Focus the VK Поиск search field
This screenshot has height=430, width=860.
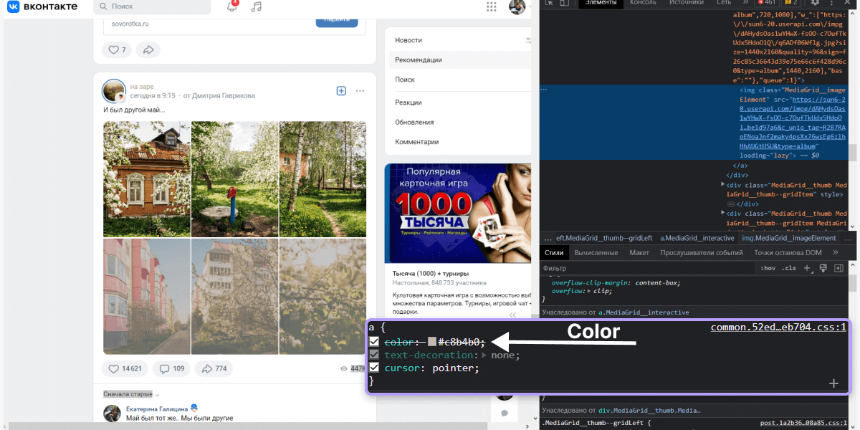(x=152, y=6)
